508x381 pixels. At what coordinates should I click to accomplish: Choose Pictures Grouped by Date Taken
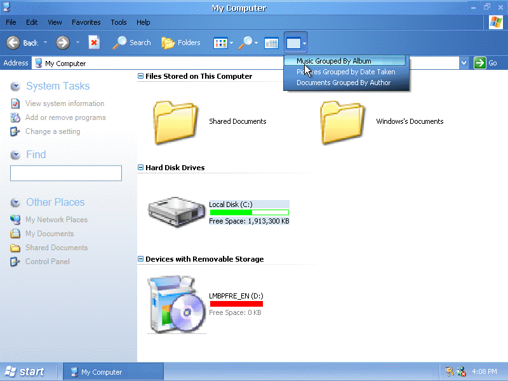[345, 72]
